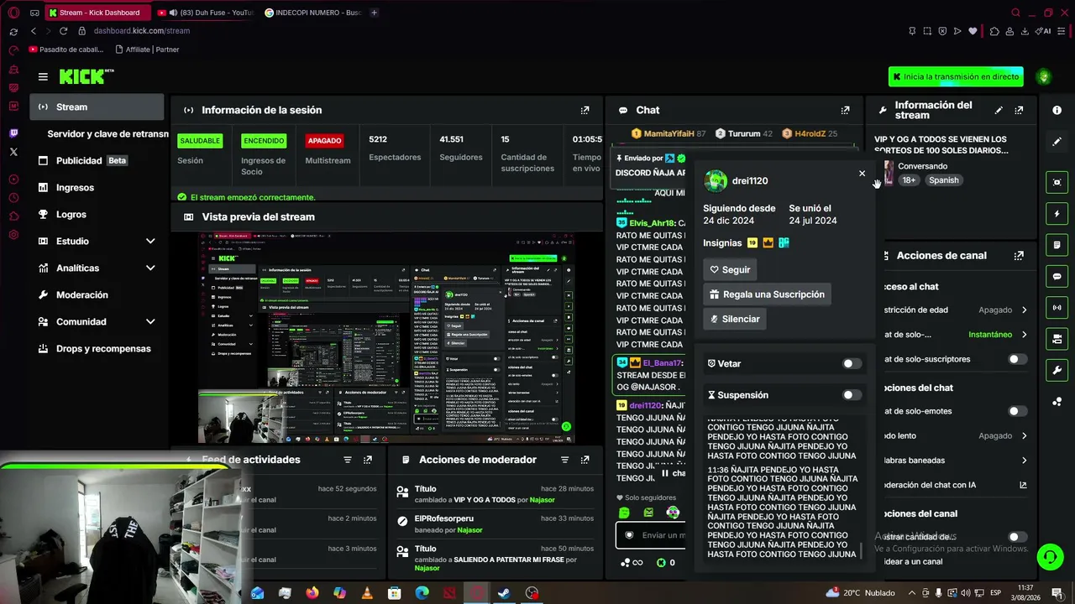
Task: Toggle the solo-suscriptores chat switch
Action: 1017,359
